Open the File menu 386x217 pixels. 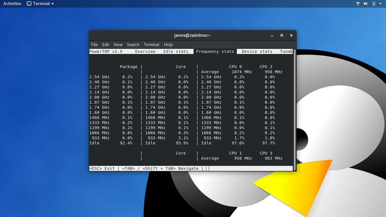point(94,45)
